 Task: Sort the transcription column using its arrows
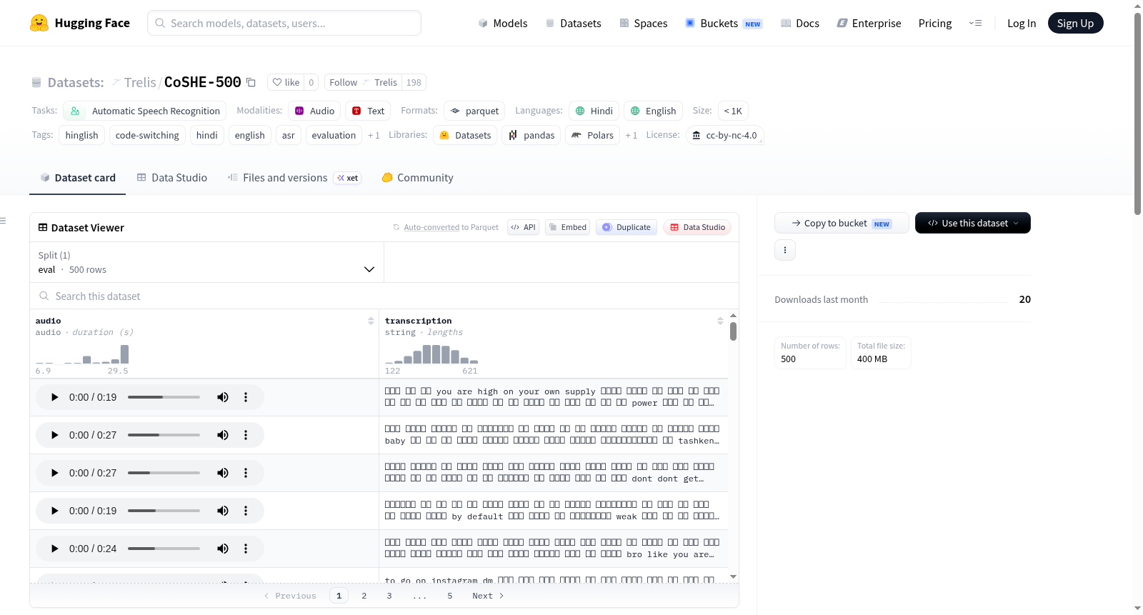720,321
